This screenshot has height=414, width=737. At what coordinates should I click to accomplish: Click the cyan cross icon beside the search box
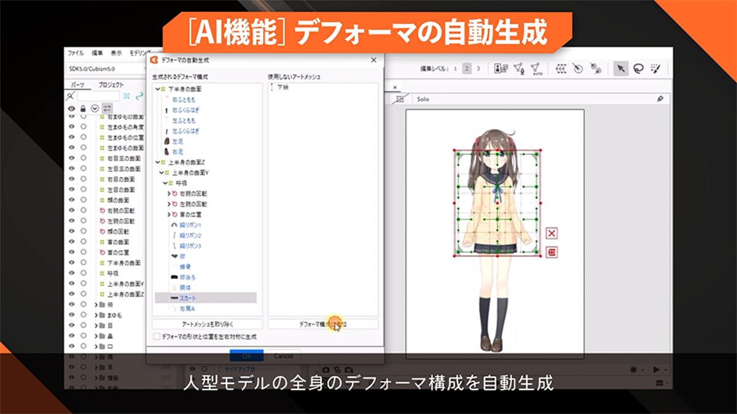(127, 96)
